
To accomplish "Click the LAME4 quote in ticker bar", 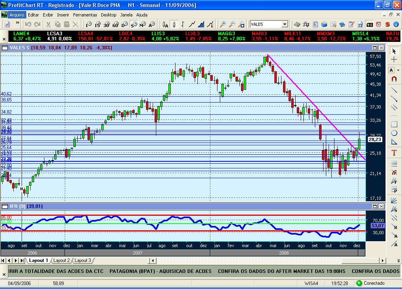I will pyautogui.click(x=27, y=36).
